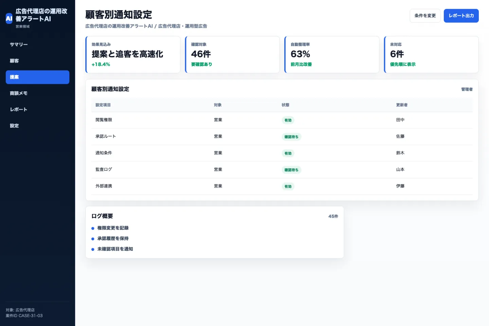Click the 条件を変更 button
This screenshot has width=489, height=326.
pyautogui.click(x=425, y=16)
